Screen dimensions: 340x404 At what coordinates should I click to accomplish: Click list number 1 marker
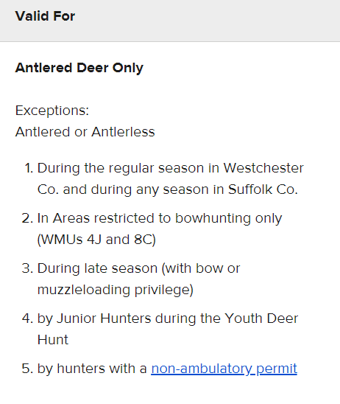click(29, 168)
